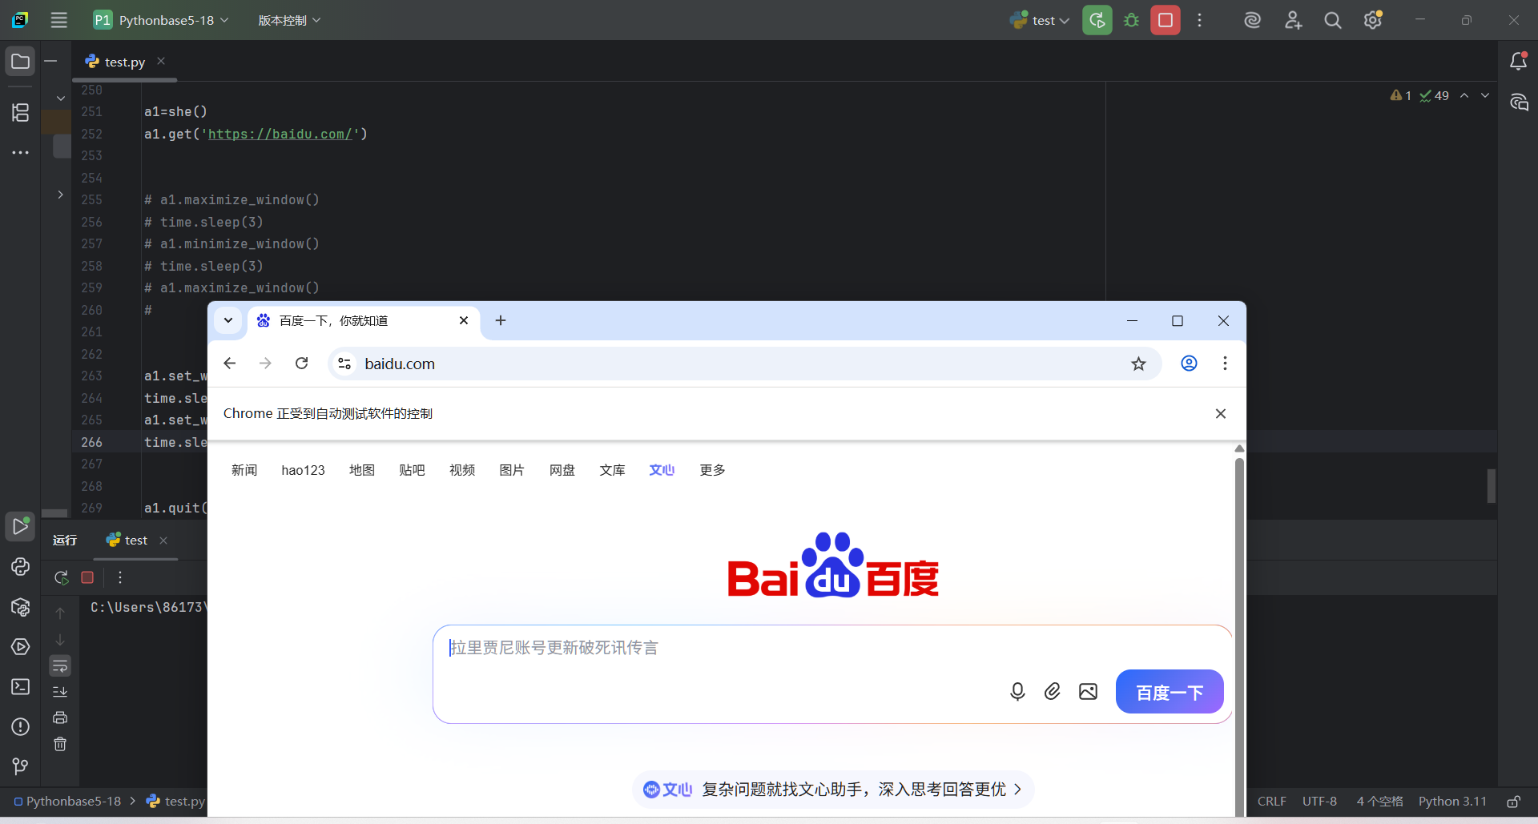Rerun test in the Run panel toolbar
Screen dimensions: 1538x824
[62, 577]
